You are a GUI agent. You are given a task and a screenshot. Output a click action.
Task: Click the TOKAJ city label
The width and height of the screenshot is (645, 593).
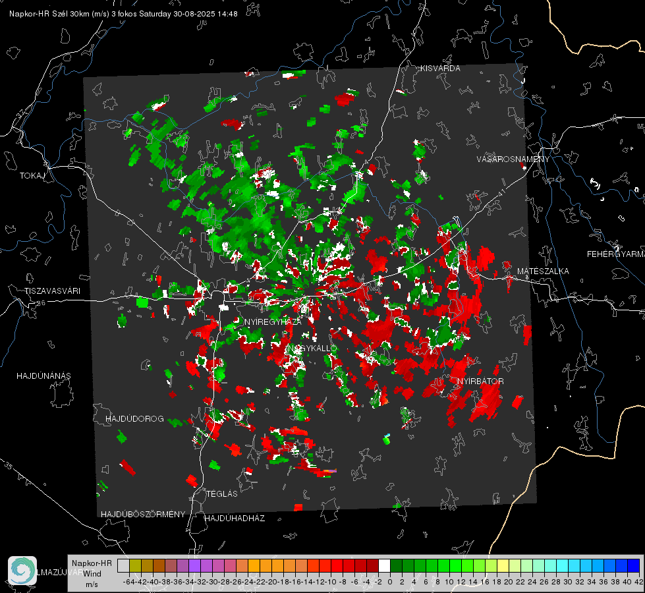click(x=32, y=176)
